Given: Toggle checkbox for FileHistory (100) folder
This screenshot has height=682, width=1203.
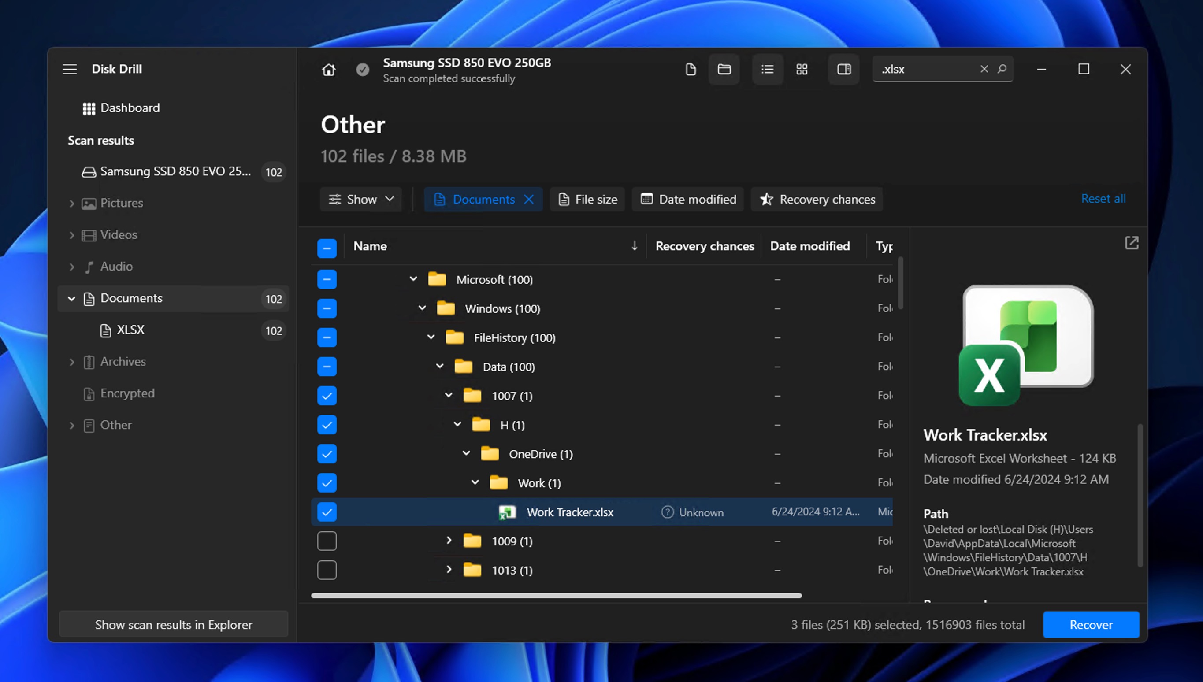Looking at the screenshot, I should pos(327,337).
